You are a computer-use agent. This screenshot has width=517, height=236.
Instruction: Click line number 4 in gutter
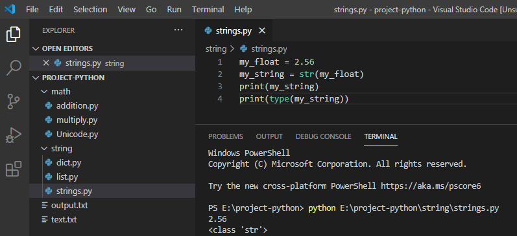click(220, 99)
